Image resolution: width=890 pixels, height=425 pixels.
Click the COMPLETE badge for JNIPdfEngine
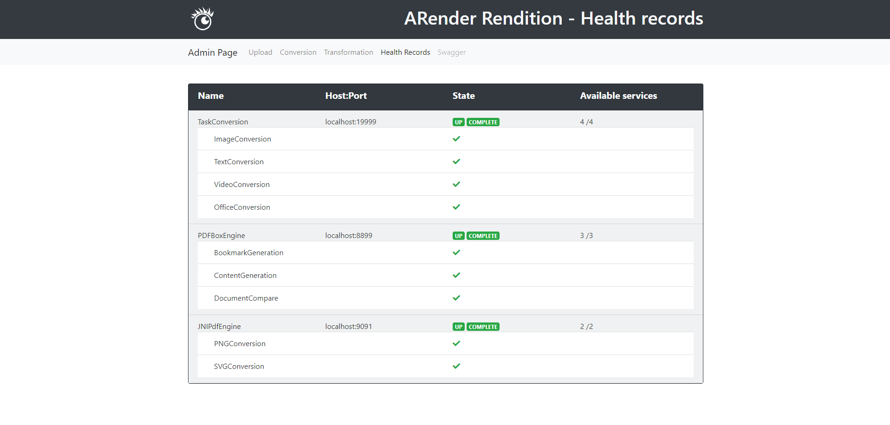(x=483, y=326)
